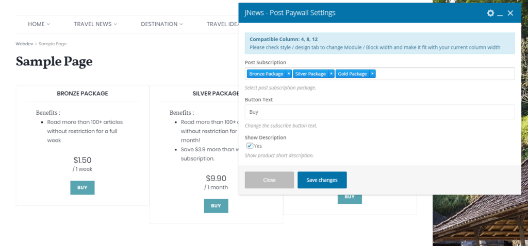Click empty area of Post Subscription field
Viewport: 528px width, 246px height.
(443, 74)
